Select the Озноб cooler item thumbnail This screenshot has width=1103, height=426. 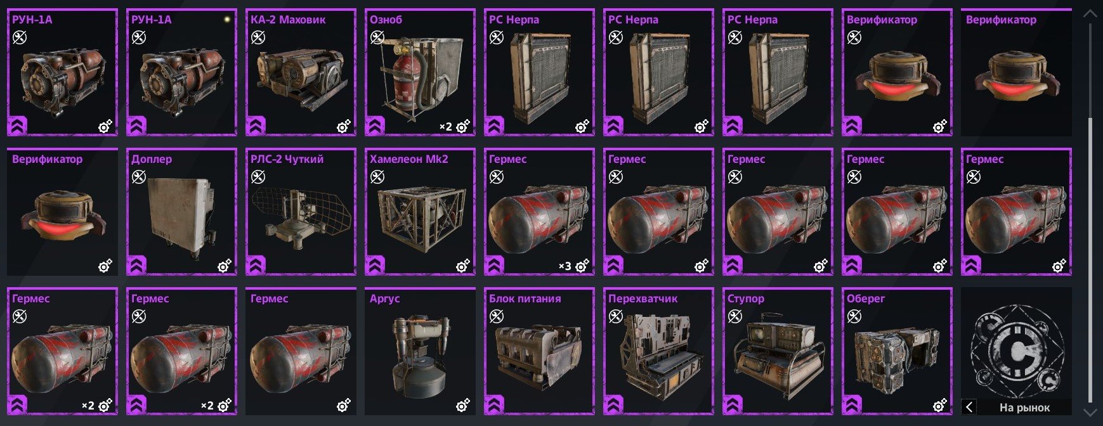[x=420, y=72]
